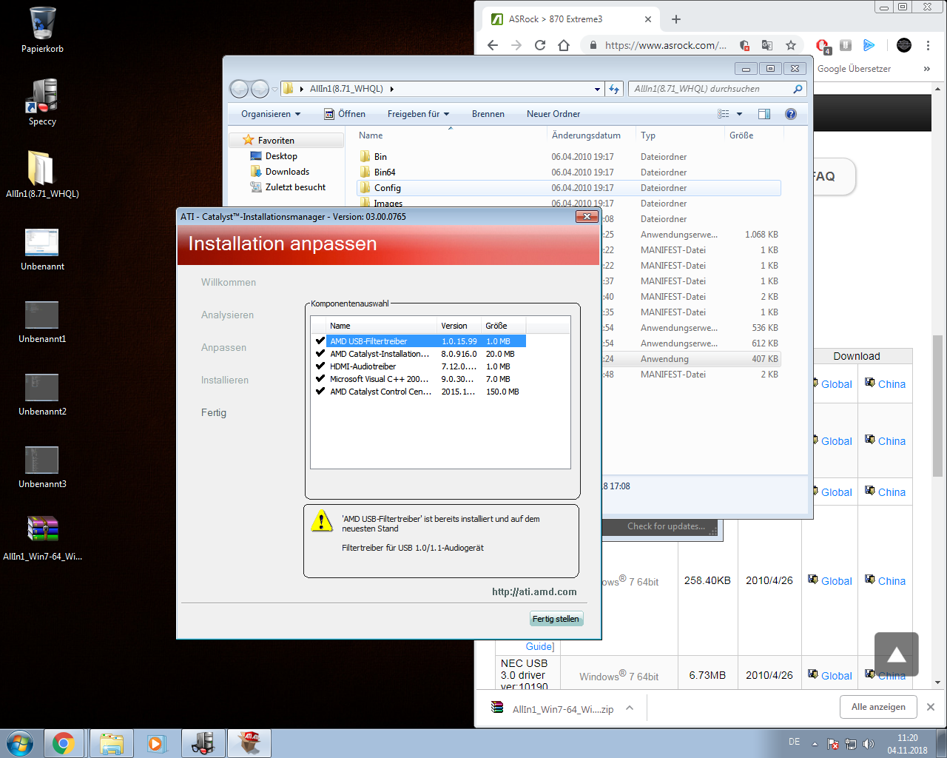Uncheck AMD Catalyst Control Center component

tap(320, 392)
